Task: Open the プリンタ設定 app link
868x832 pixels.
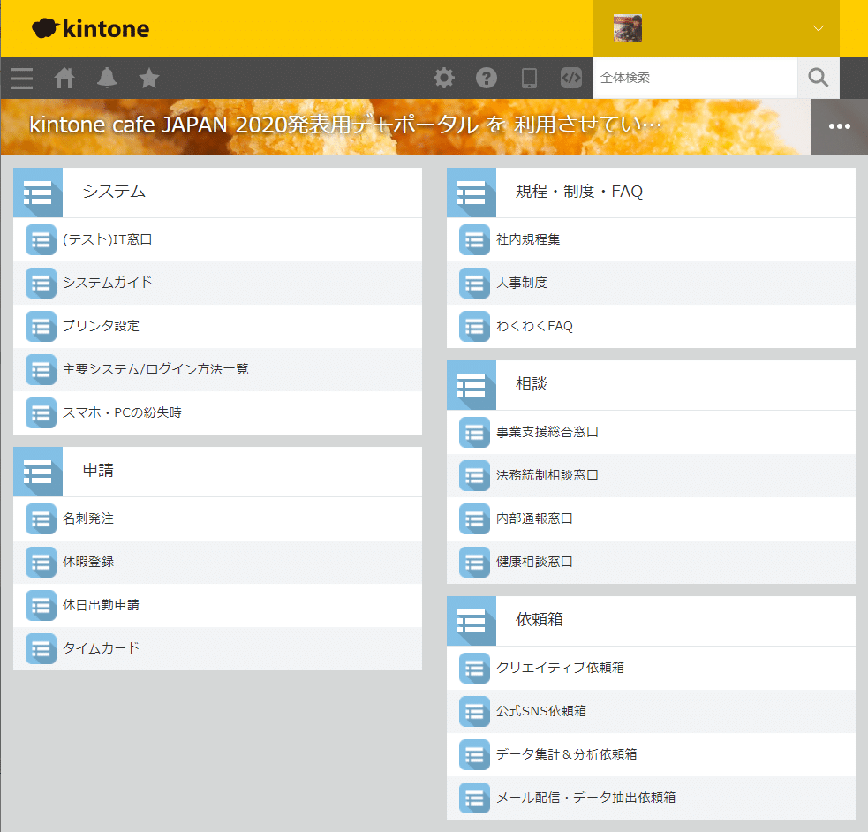Action: pyautogui.click(x=101, y=326)
